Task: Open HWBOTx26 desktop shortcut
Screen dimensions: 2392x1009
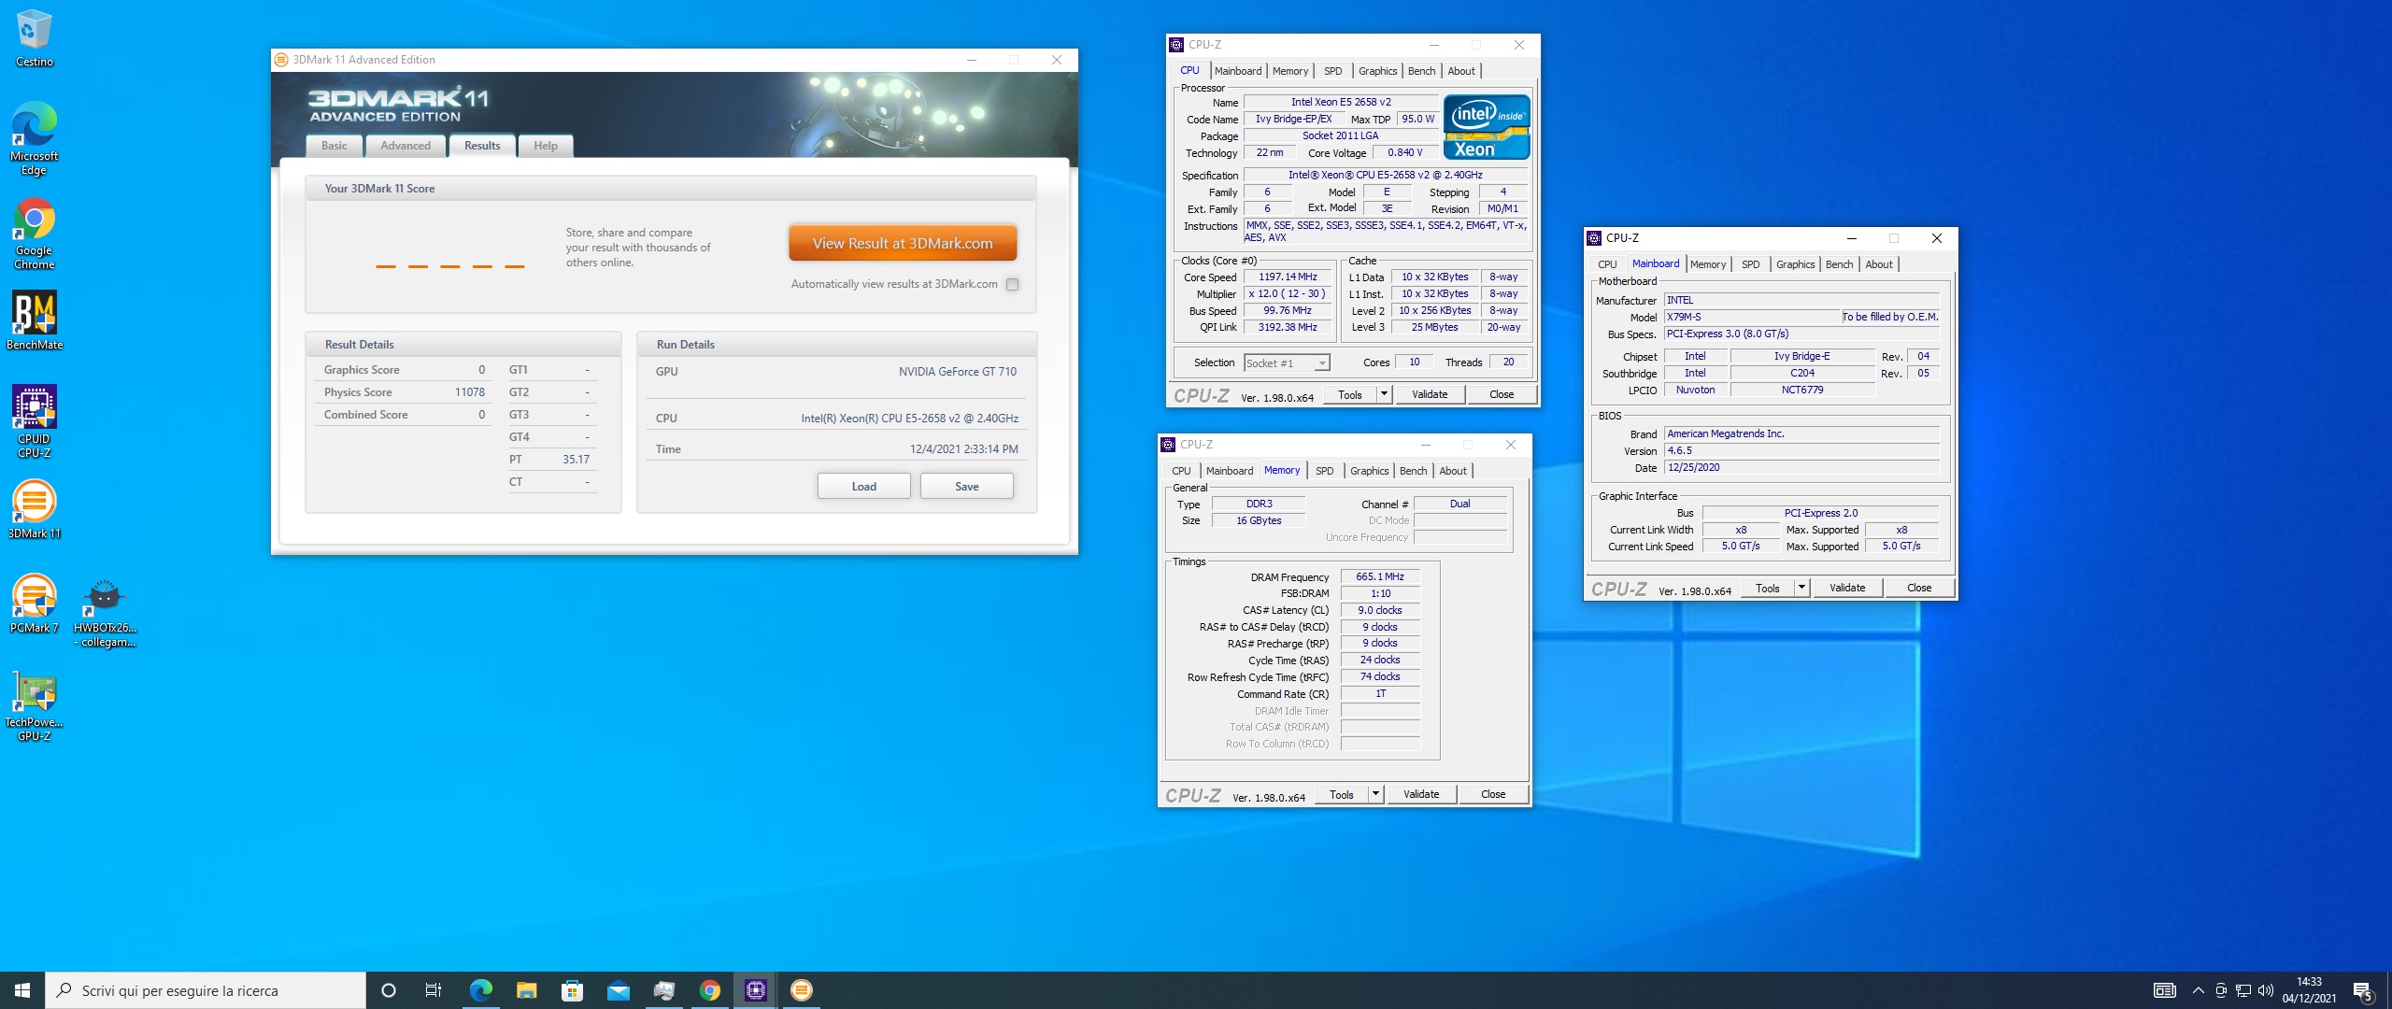Action: 105,611
